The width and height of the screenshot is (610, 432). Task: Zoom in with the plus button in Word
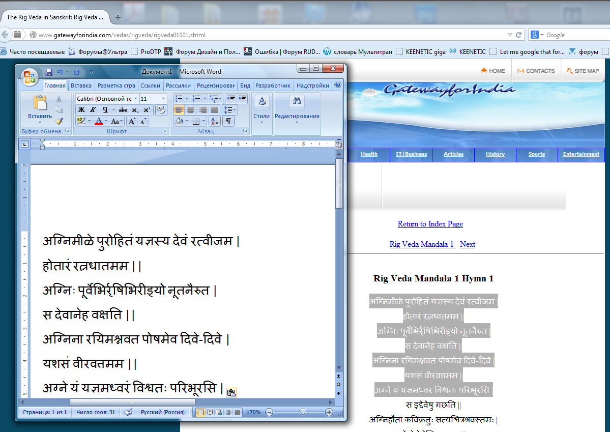pos(329,412)
